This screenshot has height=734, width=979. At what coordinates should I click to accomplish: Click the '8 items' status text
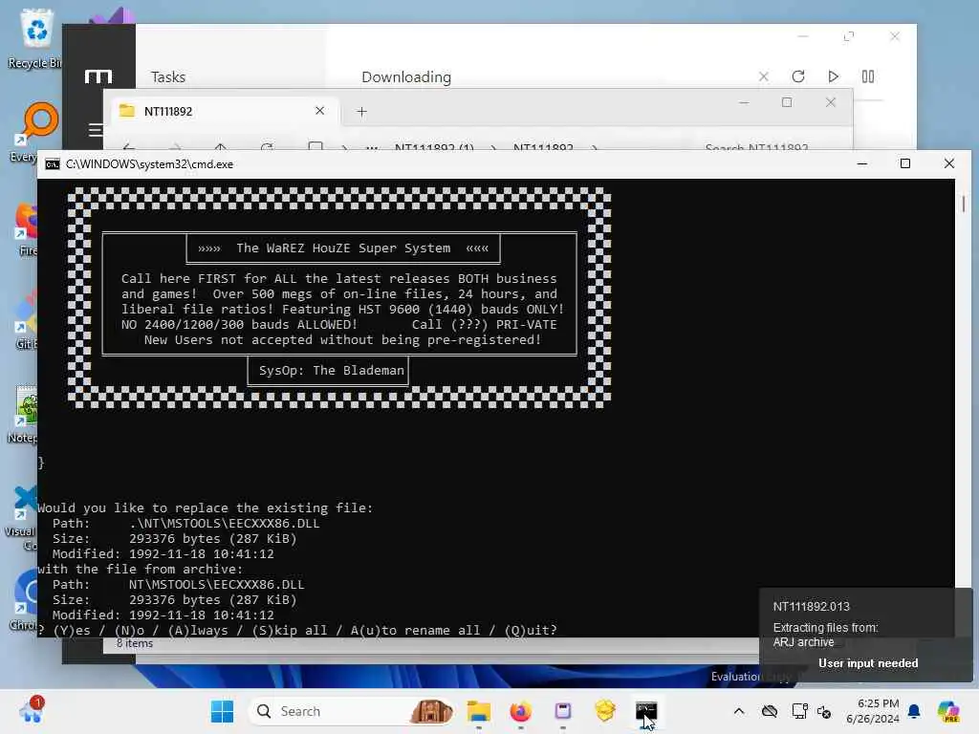(134, 643)
